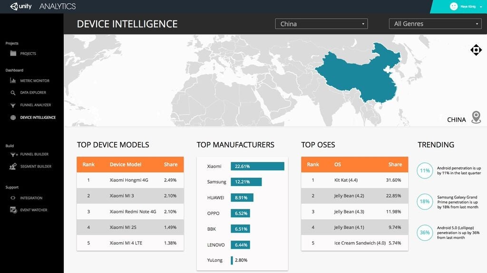This screenshot has width=487, height=273.
Task: Select Jelly Bean (4.2) row
Action: (355, 196)
